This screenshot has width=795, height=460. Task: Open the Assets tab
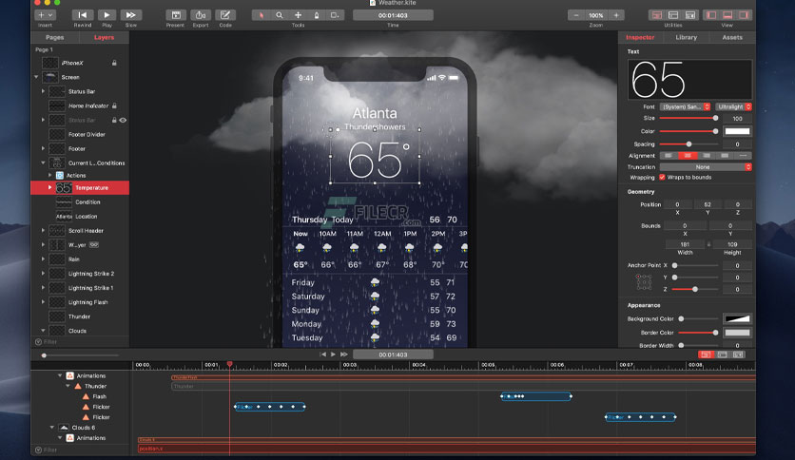click(732, 37)
